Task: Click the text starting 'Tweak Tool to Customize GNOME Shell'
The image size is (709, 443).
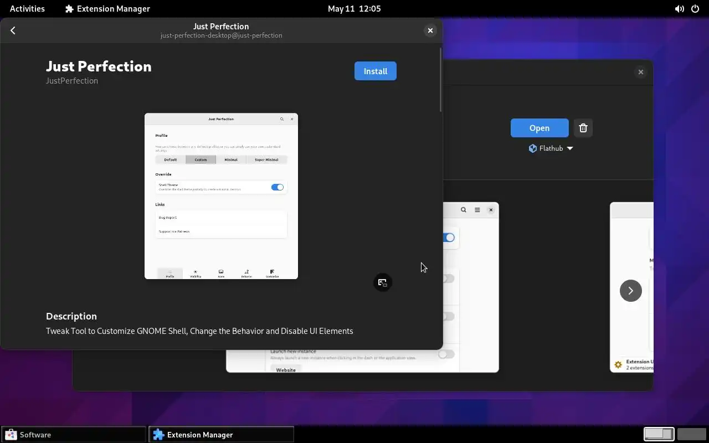Action: point(199,331)
